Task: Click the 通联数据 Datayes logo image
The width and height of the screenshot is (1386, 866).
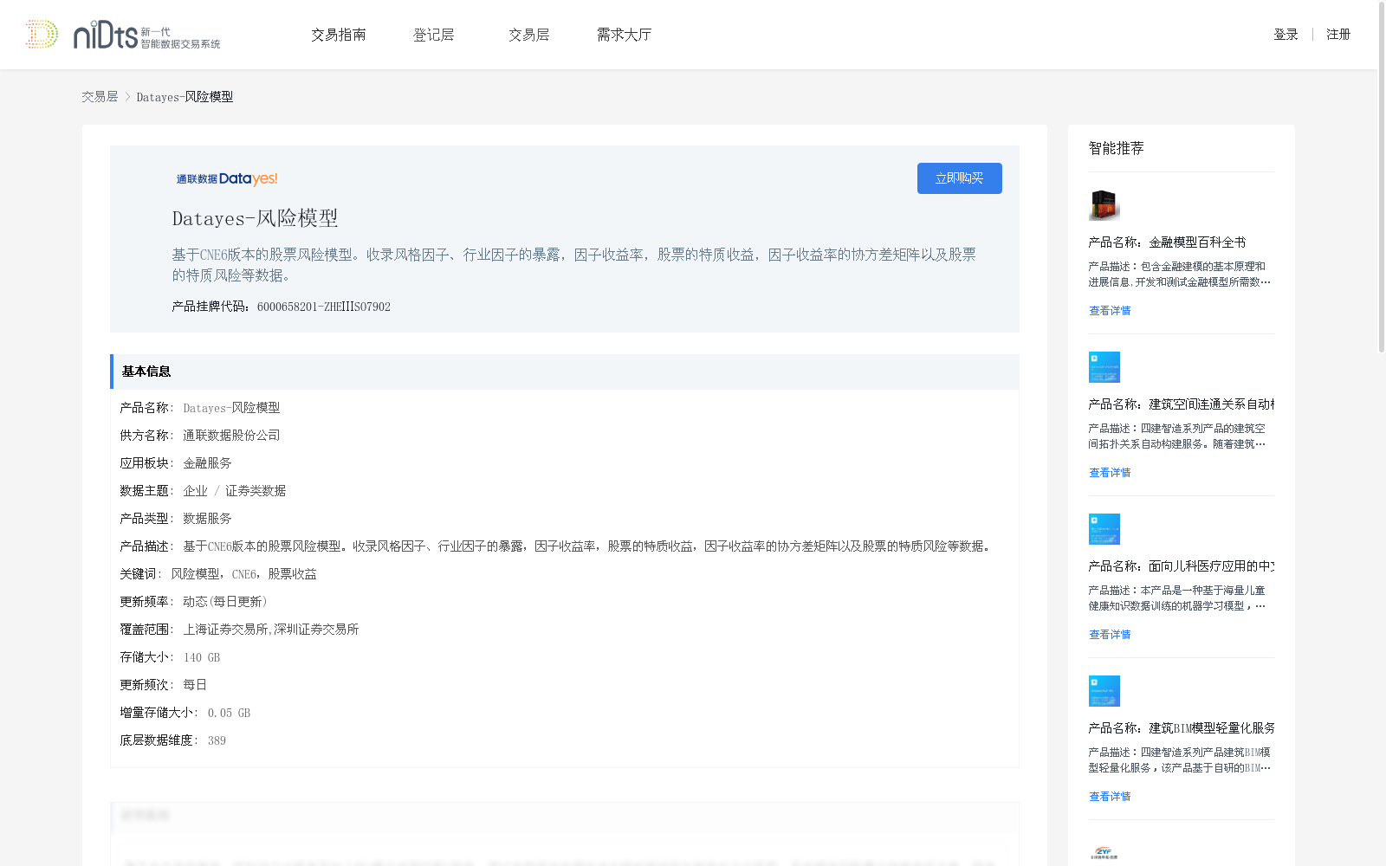Action: (227, 178)
